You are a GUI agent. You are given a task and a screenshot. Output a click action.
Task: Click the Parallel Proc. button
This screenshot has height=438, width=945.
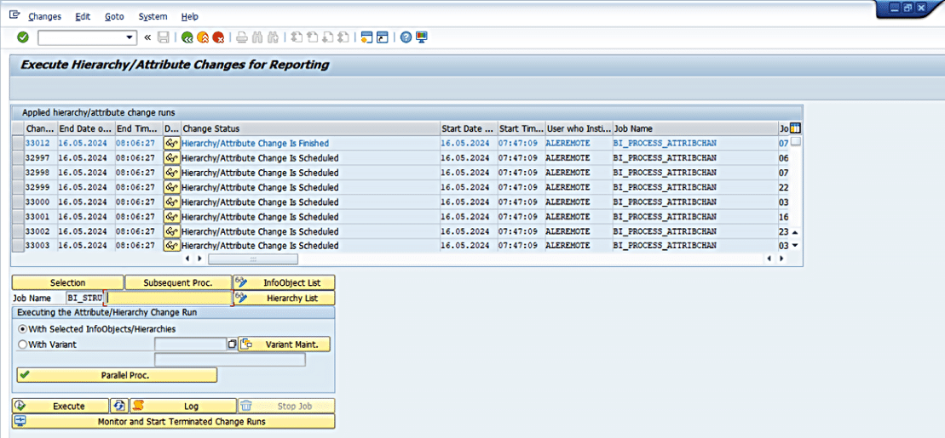click(x=117, y=375)
